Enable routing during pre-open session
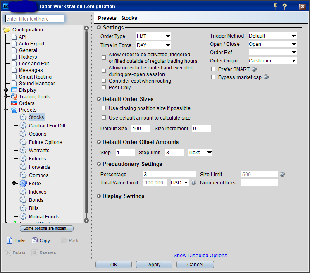310x273 pixels. click(104, 71)
